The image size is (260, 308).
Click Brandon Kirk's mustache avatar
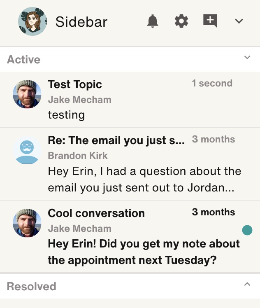click(27, 150)
